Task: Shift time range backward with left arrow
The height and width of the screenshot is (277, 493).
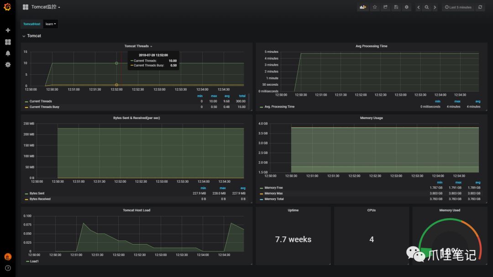Action: point(418,7)
